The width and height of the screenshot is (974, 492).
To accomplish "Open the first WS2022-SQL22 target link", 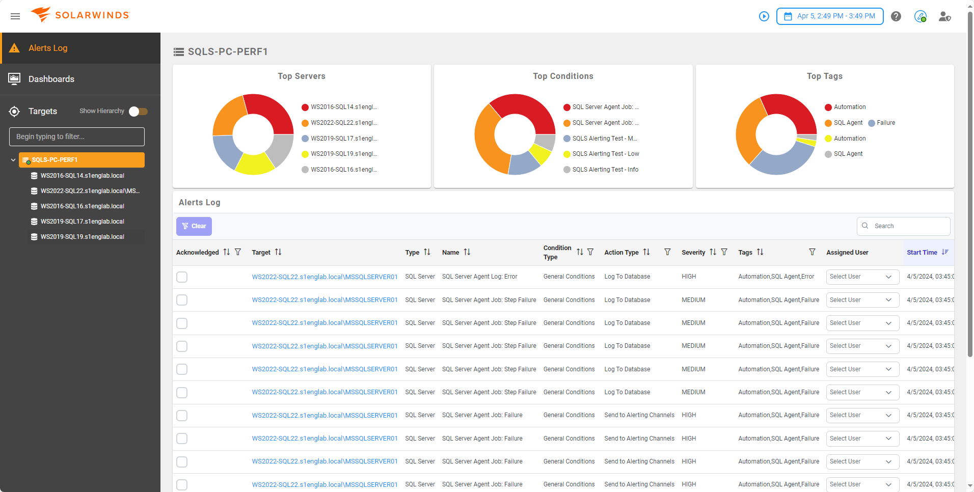I will (x=324, y=277).
